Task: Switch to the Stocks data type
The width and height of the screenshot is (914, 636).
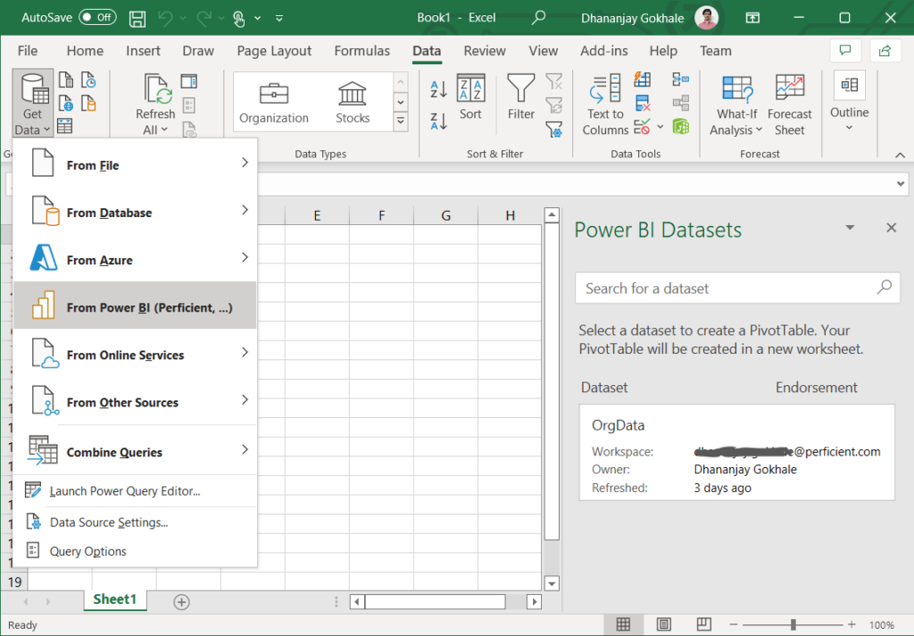Action: click(x=352, y=101)
